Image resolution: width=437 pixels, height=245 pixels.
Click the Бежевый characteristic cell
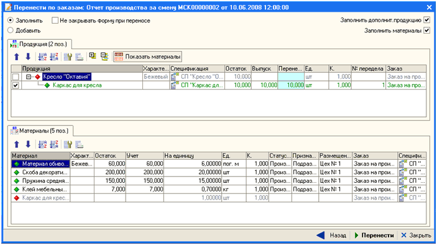tap(156, 76)
